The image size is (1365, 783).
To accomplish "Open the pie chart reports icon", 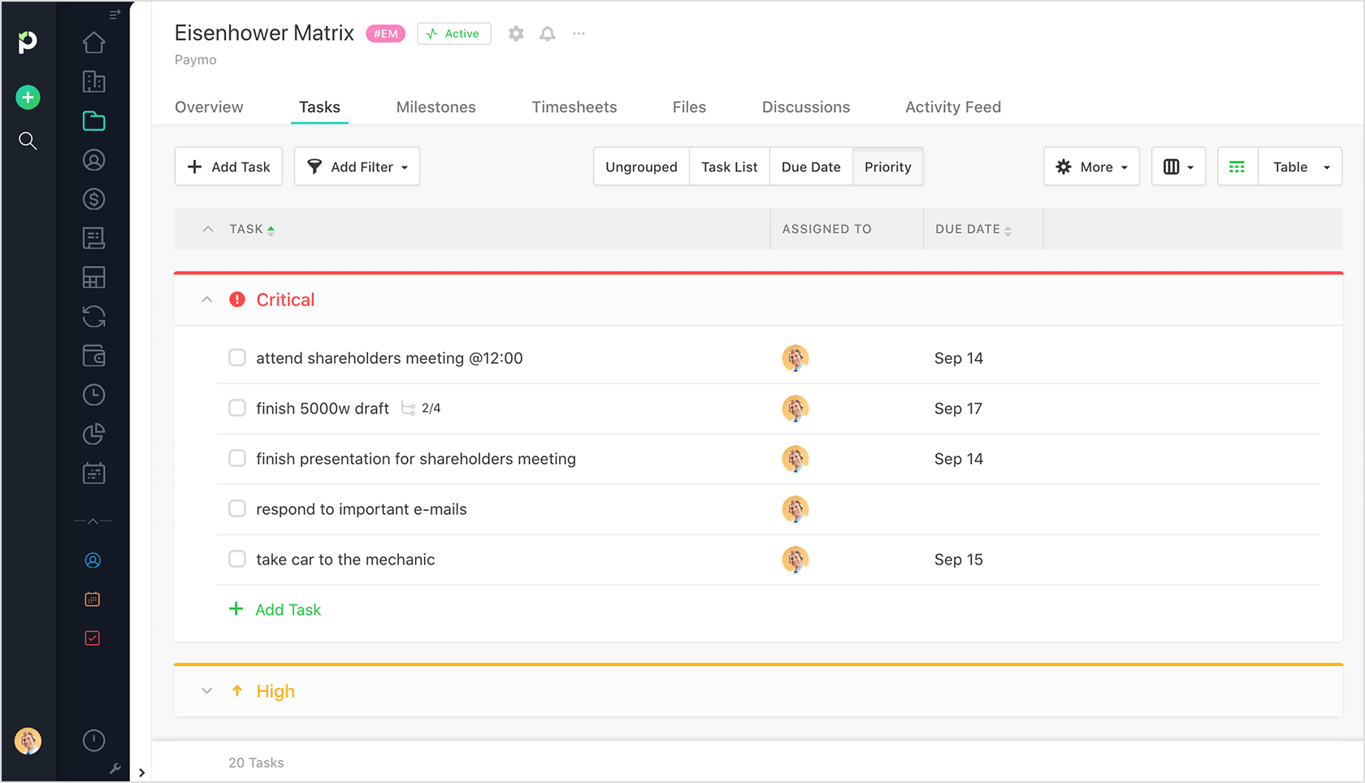I will [x=93, y=434].
